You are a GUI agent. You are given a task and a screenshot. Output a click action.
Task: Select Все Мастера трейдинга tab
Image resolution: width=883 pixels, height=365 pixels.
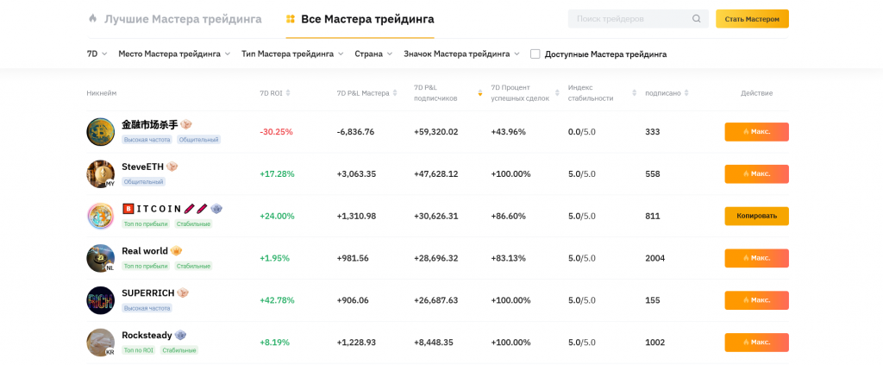360,19
